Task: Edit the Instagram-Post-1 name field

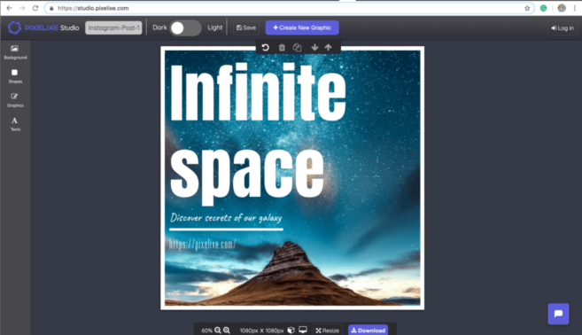Action: coord(113,27)
